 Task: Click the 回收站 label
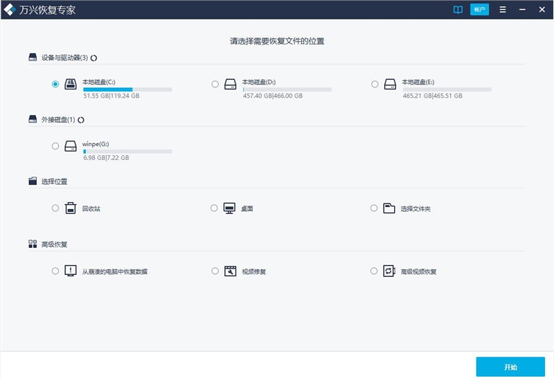tap(91, 209)
